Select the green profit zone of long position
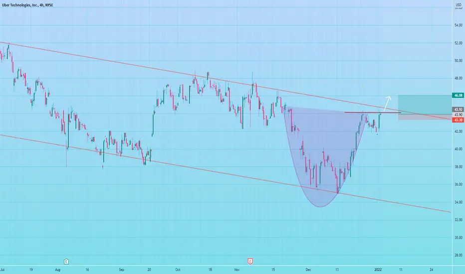 pyautogui.click(x=425, y=105)
